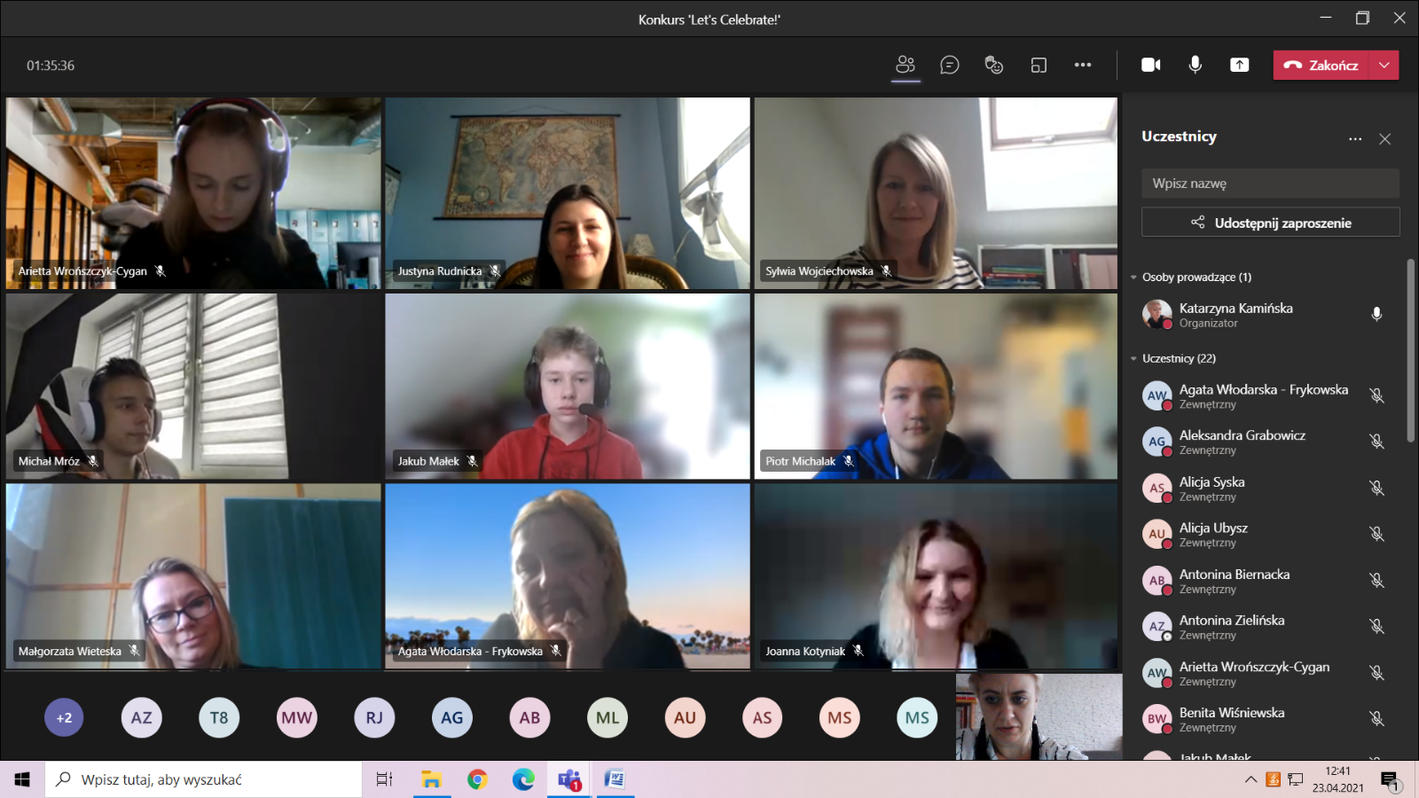The width and height of the screenshot is (1419, 798).
Task: Open the dropdown arrow beside Zakończ
Action: point(1384,65)
